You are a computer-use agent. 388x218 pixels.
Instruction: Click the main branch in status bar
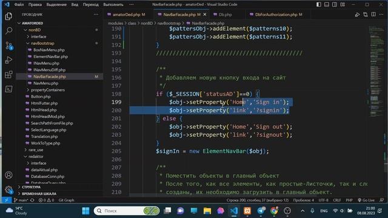[21, 200]
